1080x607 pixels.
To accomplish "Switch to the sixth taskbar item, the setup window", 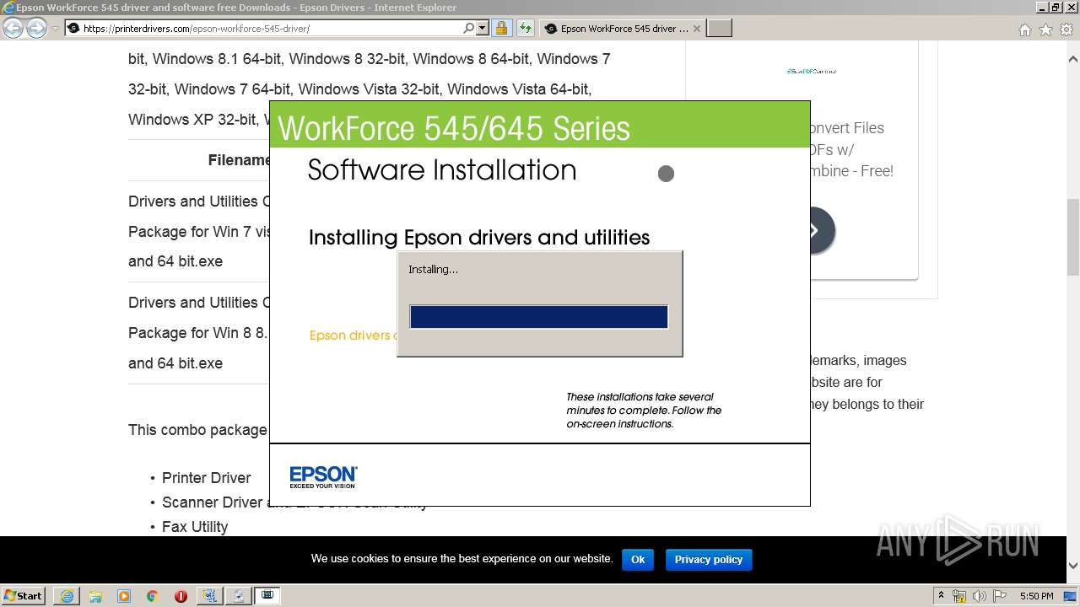I will point(209,596).
